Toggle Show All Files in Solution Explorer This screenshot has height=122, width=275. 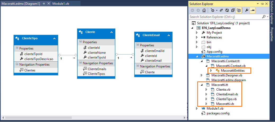(x=238, y=11)
